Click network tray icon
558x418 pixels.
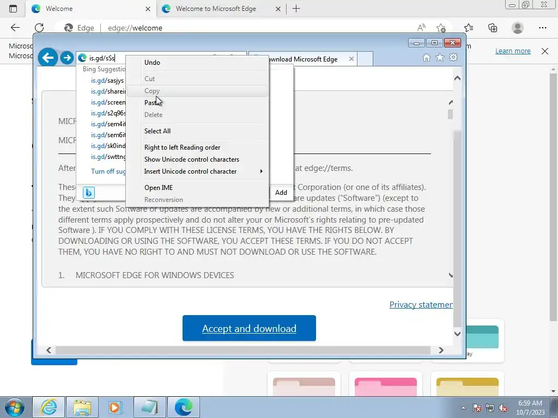point(490,408)
